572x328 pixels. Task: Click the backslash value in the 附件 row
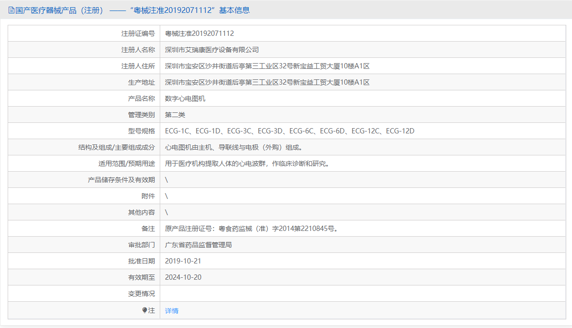pos(166,196)
